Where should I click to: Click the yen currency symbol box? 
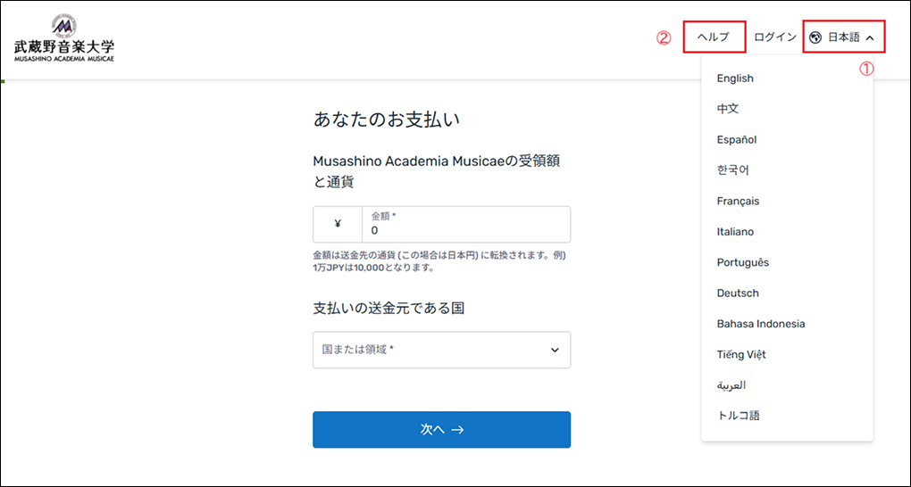coord(337,225)
